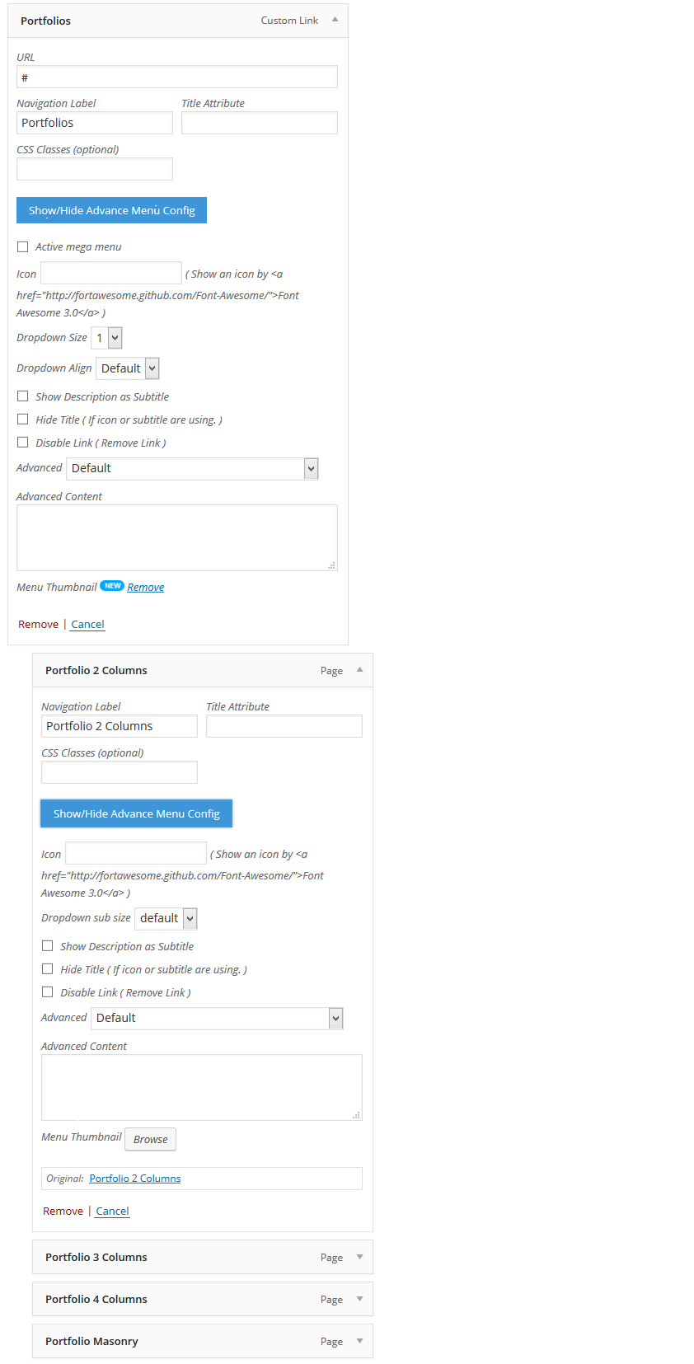The image size is (694, 1364).
Task: Expand the Portfolio 3 Columns arrow
Action: pyautogui.click(x=359, y=1257)
